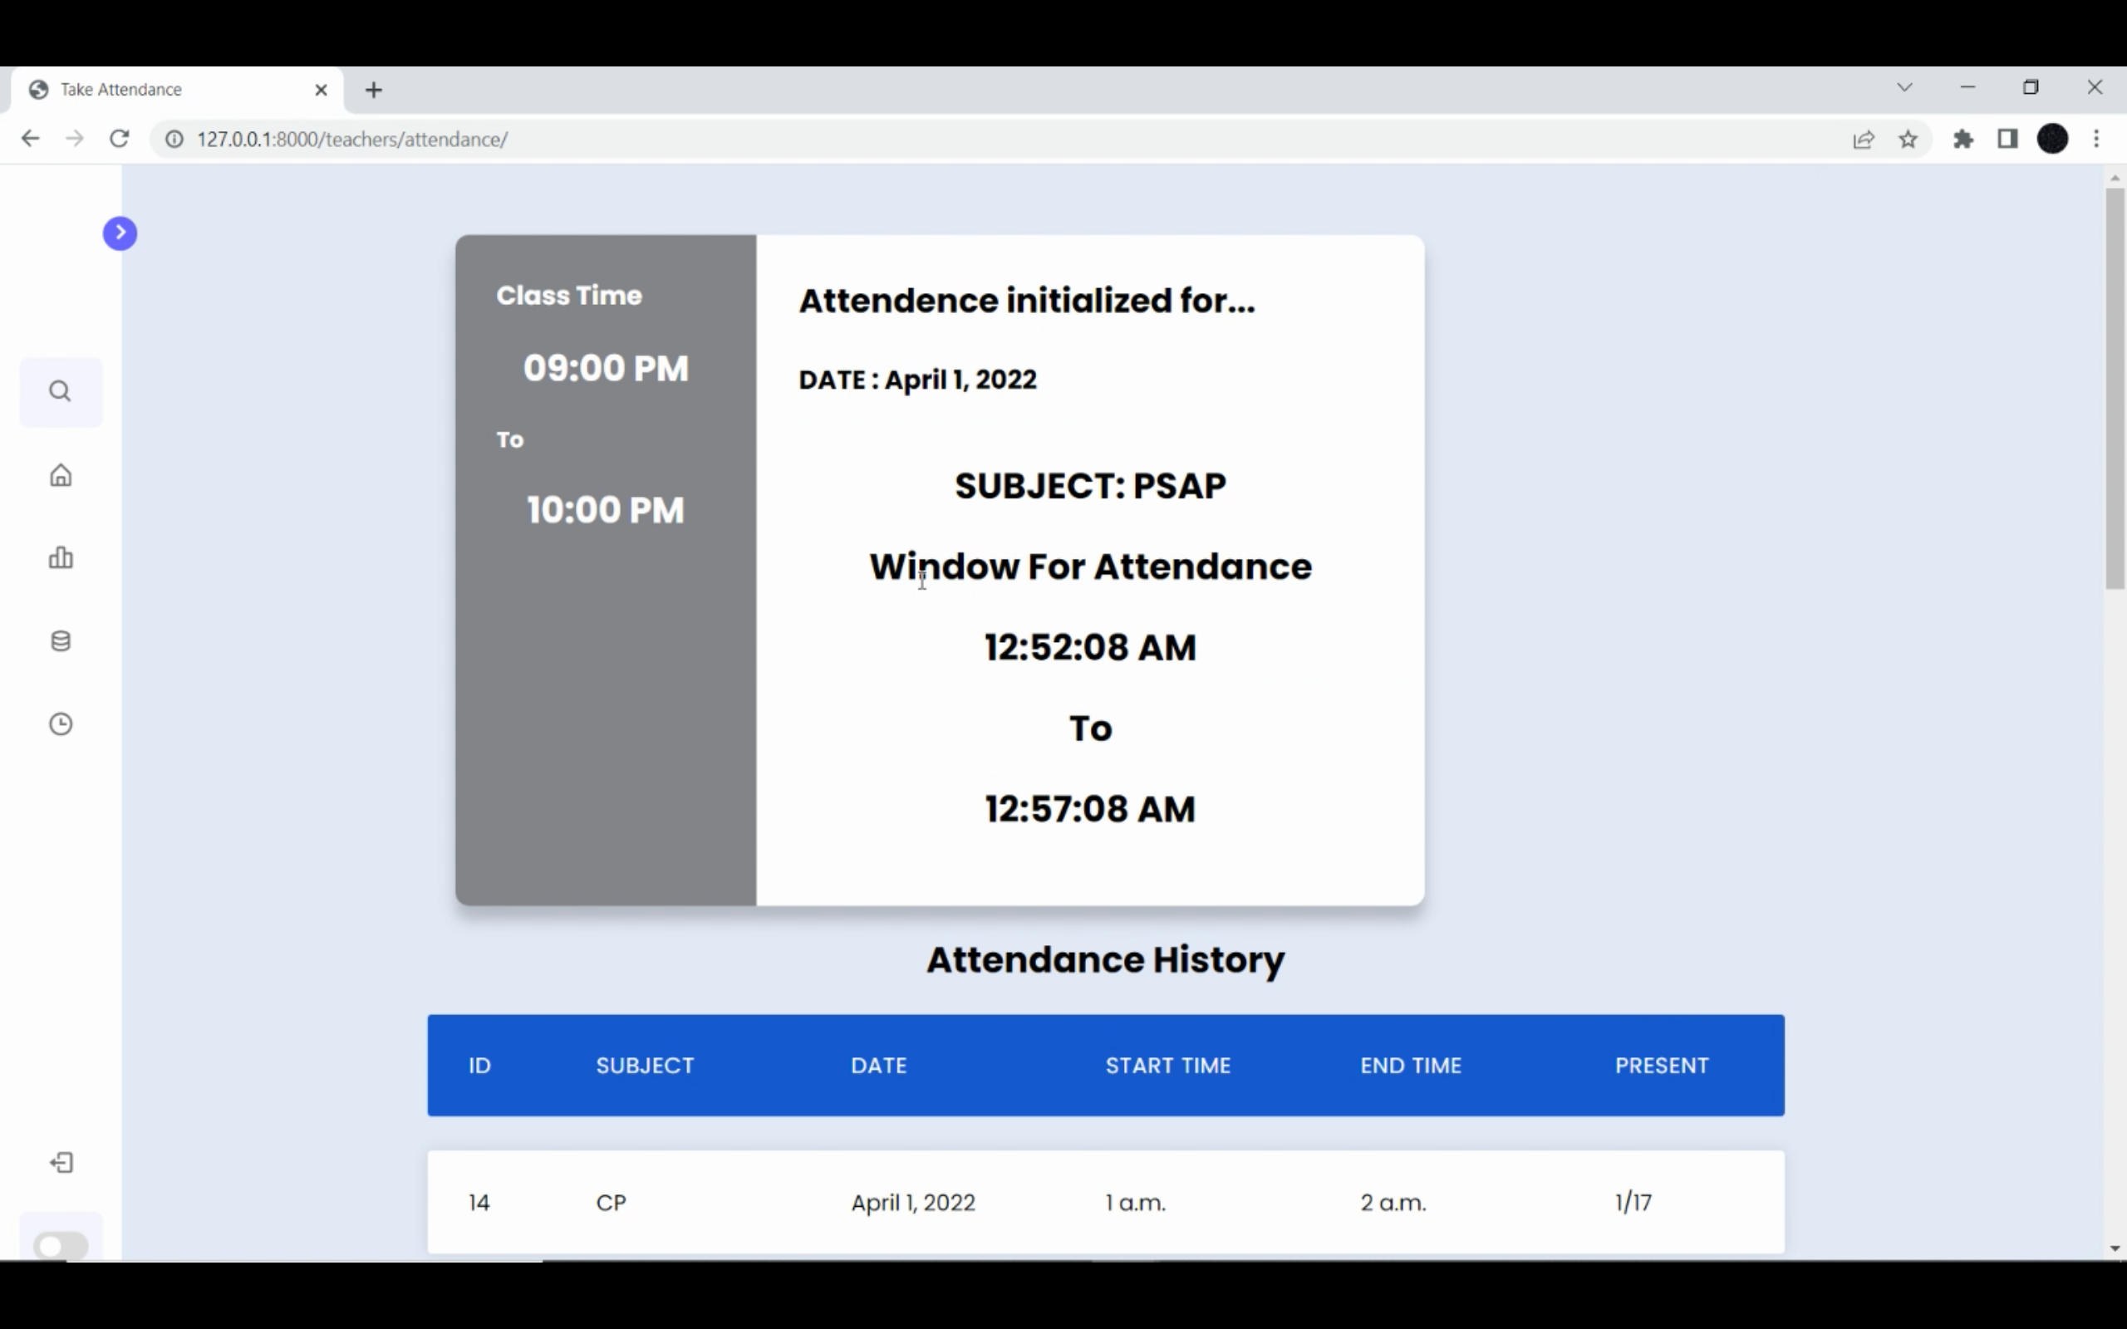The height and width of the screenshot is (1329, 2127).
Task: Open the clock attendance icon in sidebar
Action: pos(61,723)
